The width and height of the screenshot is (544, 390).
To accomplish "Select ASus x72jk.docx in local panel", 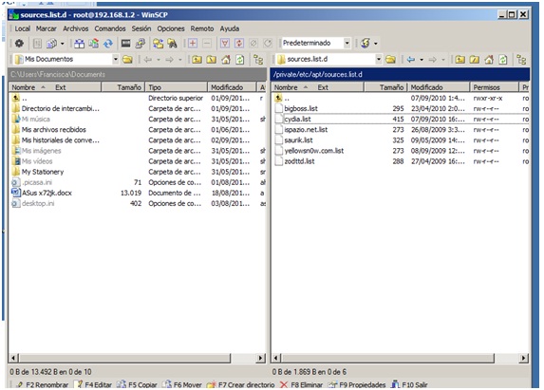I will (47, 193).
